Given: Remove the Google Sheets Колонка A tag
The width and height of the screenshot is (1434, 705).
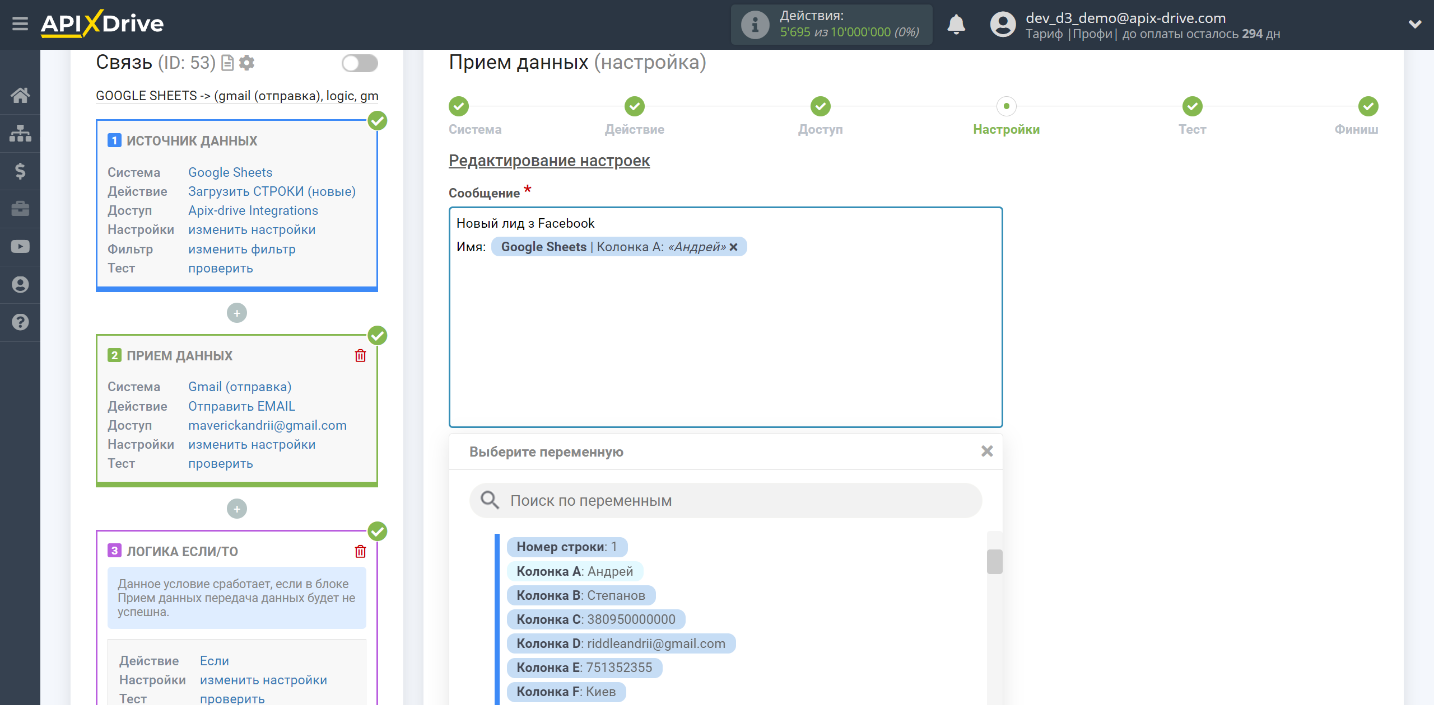Looking at the screenshot, I should (733, 247).
